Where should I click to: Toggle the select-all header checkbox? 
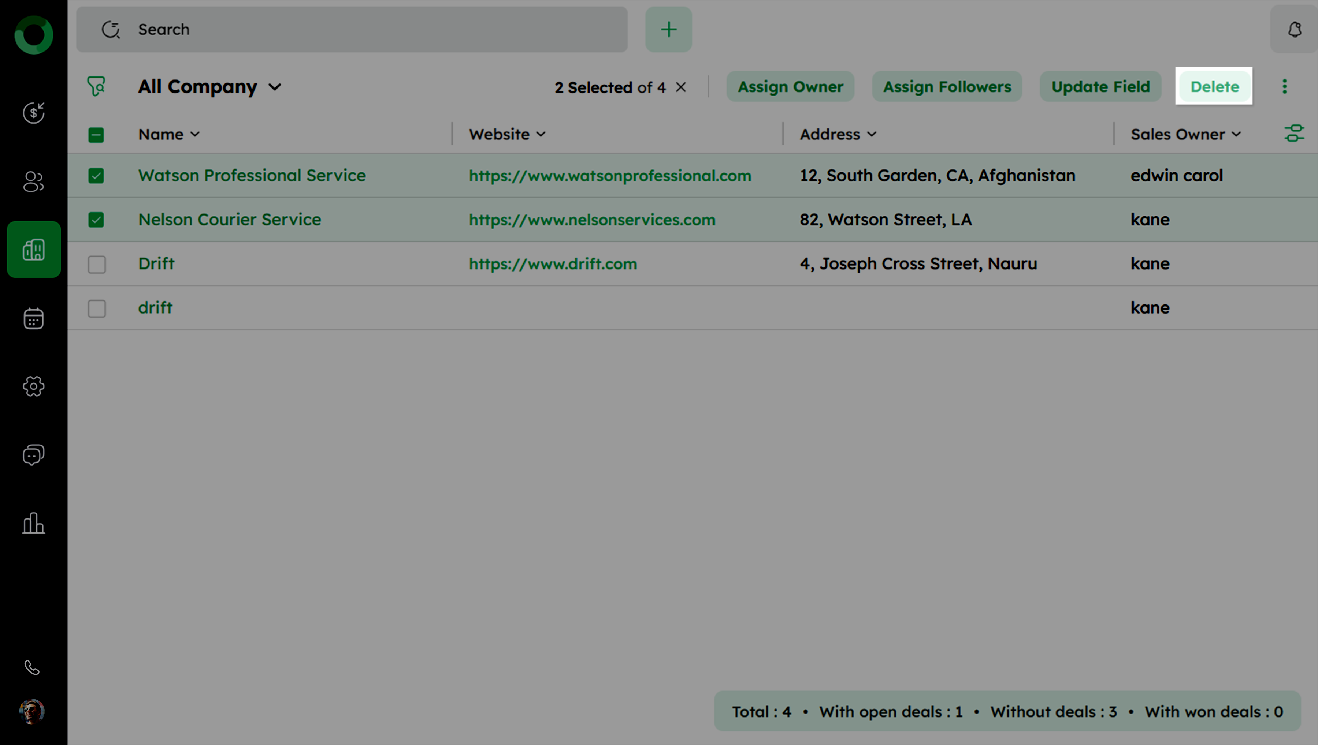point(96,135)
